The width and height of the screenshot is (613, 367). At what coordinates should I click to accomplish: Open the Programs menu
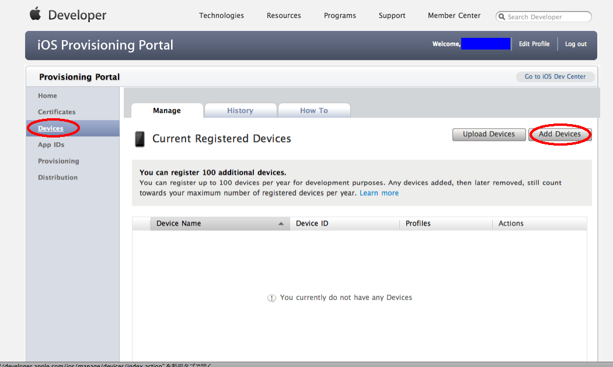click(340, 16)
